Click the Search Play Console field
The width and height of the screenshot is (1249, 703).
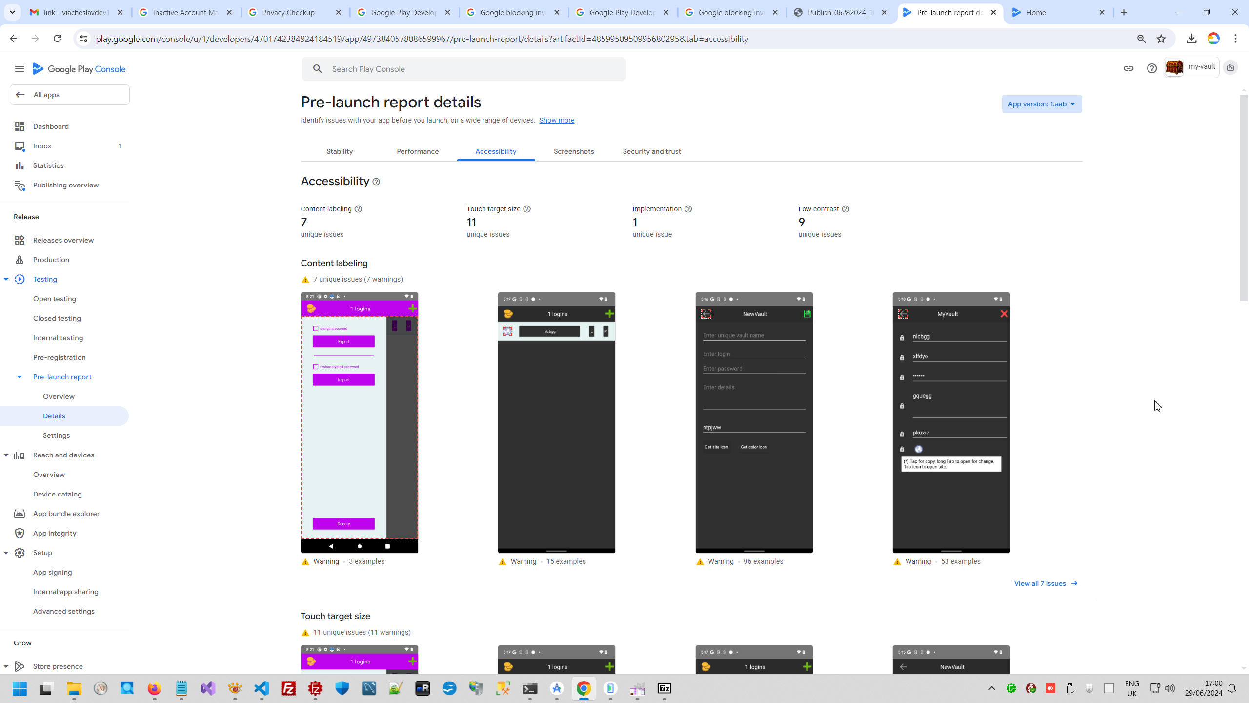click(x=463, y=69)
